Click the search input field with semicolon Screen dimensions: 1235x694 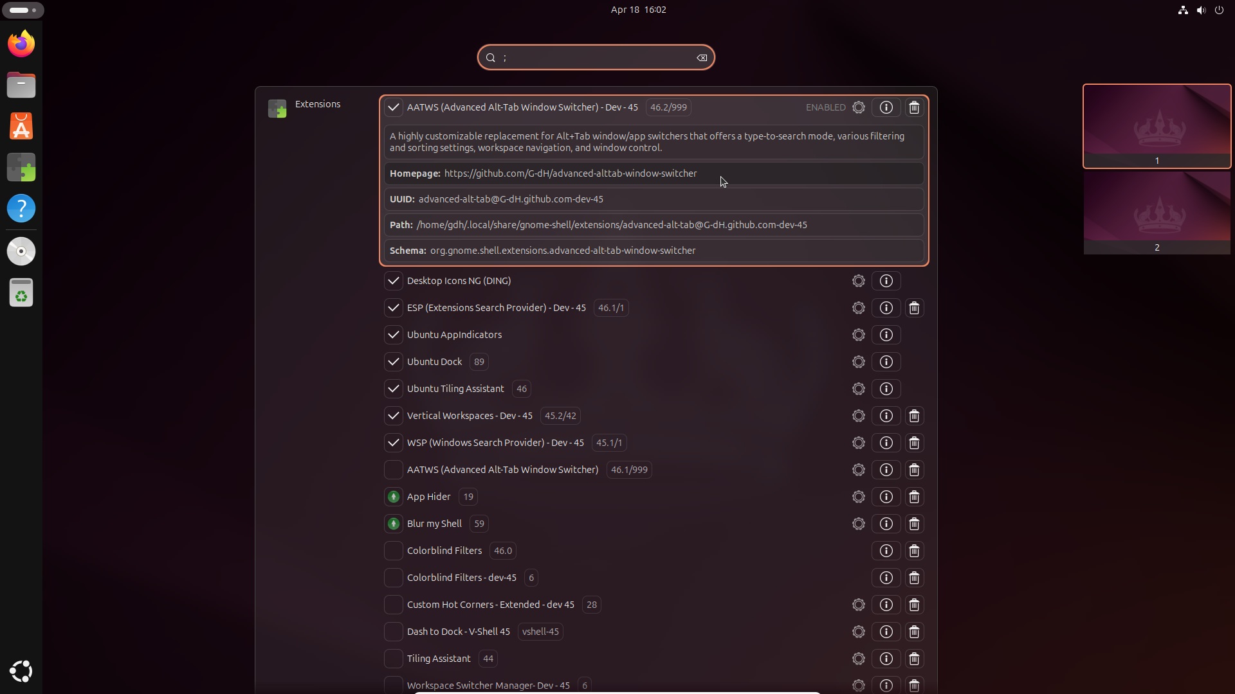click(x=596, y=57)
